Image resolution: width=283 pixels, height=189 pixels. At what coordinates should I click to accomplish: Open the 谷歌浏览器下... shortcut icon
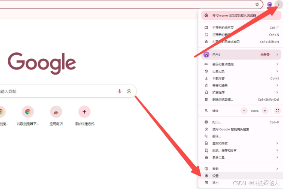[28, 112]
